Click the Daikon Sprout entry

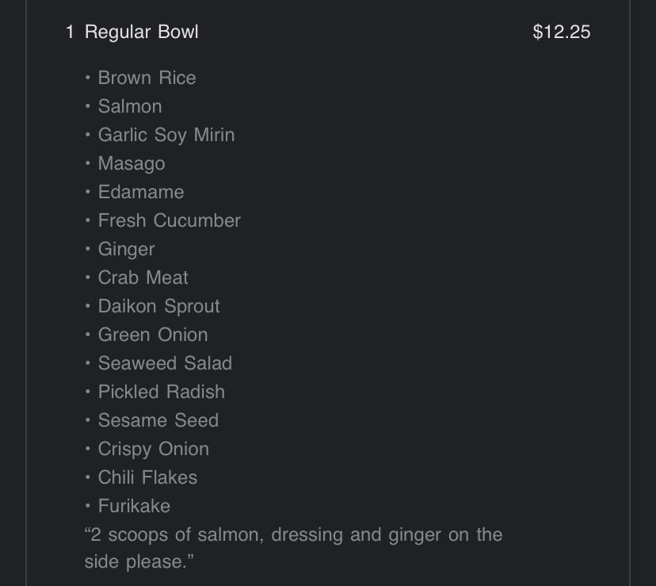(158, 306)
